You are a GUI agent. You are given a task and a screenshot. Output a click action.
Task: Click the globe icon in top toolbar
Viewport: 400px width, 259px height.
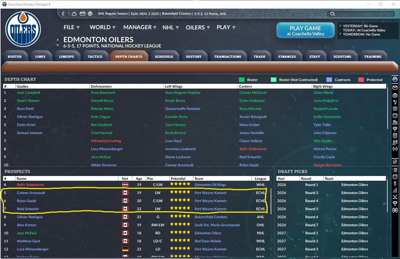pyautogui.click(x=90, y=14)
